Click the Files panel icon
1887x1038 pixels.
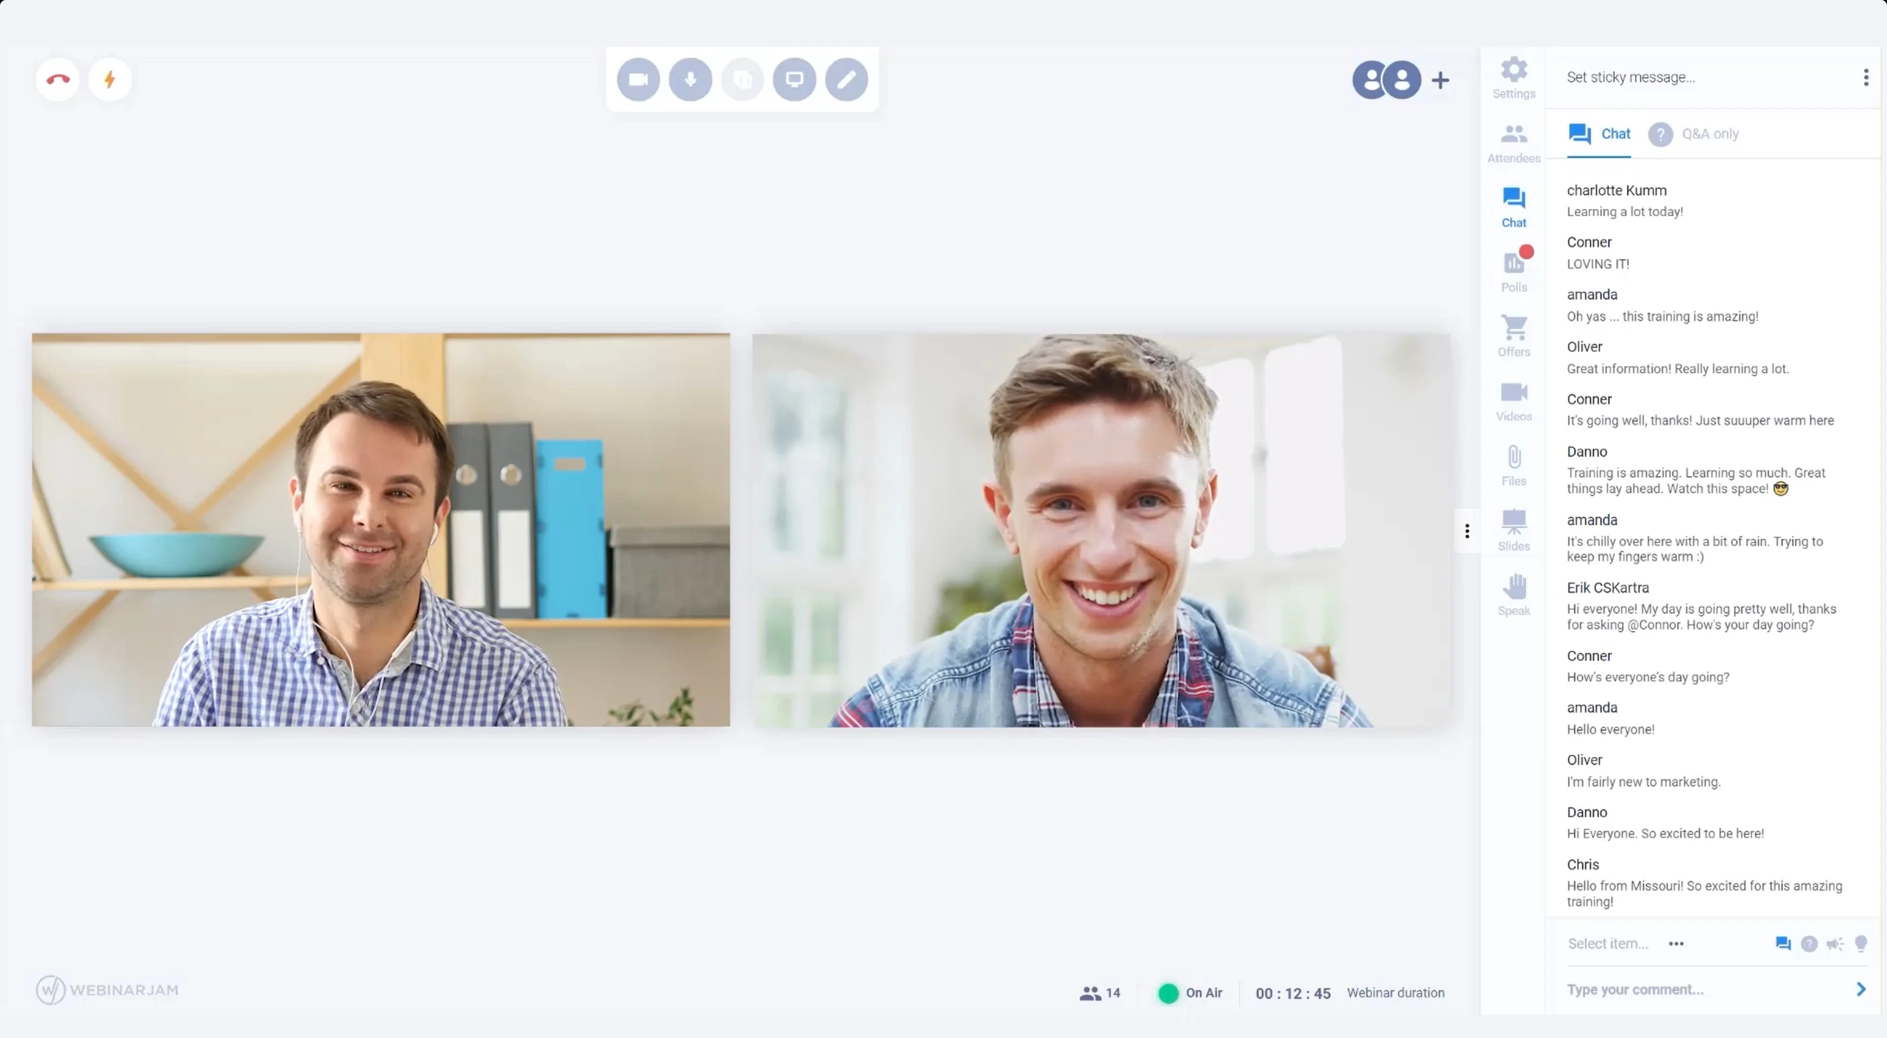1513,464
